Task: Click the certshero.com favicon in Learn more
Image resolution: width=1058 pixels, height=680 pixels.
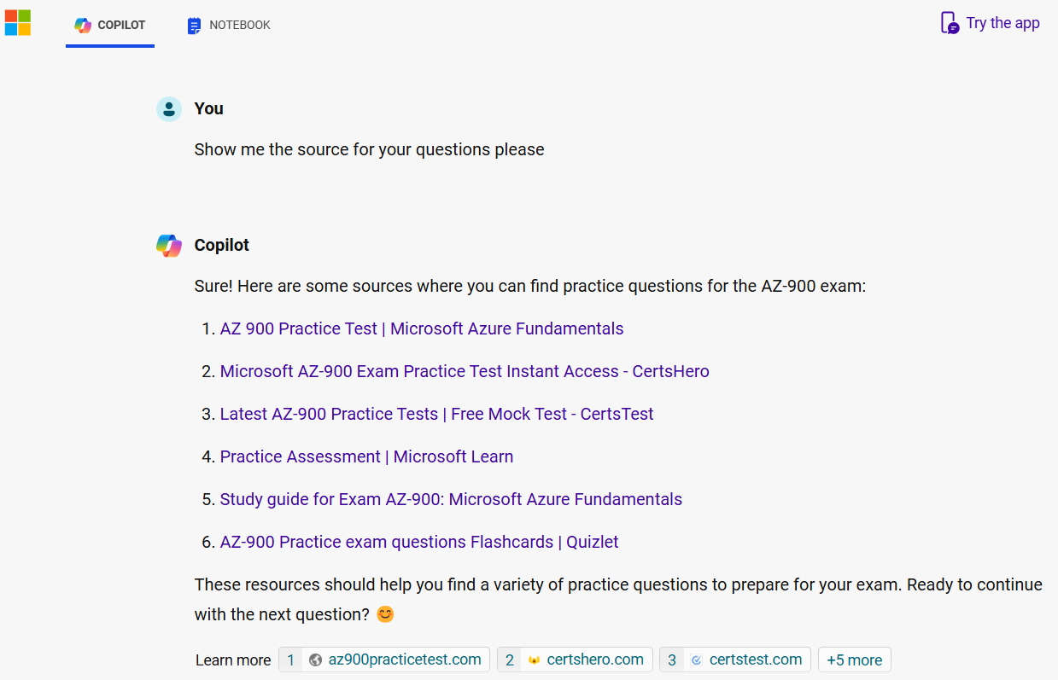Action: point(534,660)
